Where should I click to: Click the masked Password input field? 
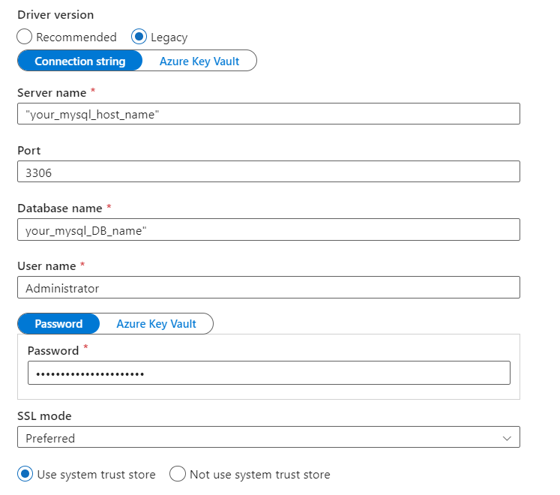pyautogui.click(x=268, y=373)
